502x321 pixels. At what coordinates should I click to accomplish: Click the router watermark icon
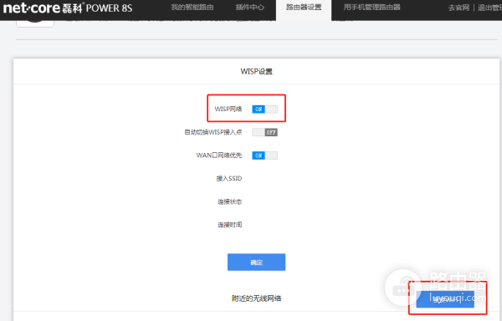pyautogui.click(x=403, y=288)
